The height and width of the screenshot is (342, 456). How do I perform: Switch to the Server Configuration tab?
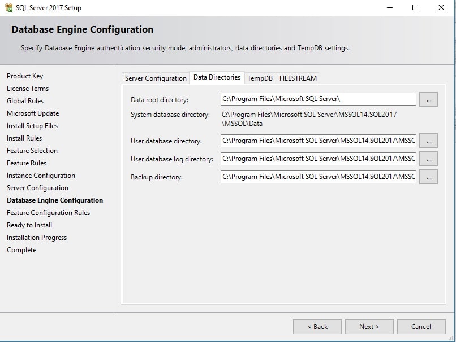[156, 78]
